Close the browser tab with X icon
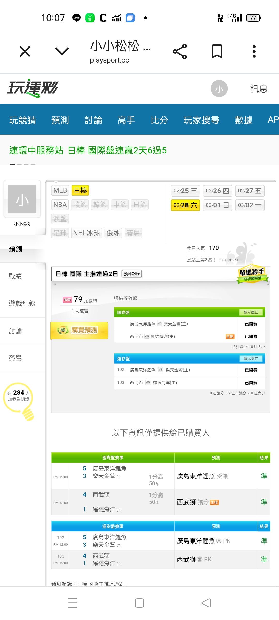Screen dimensions: 279x620 coord(25,51)
